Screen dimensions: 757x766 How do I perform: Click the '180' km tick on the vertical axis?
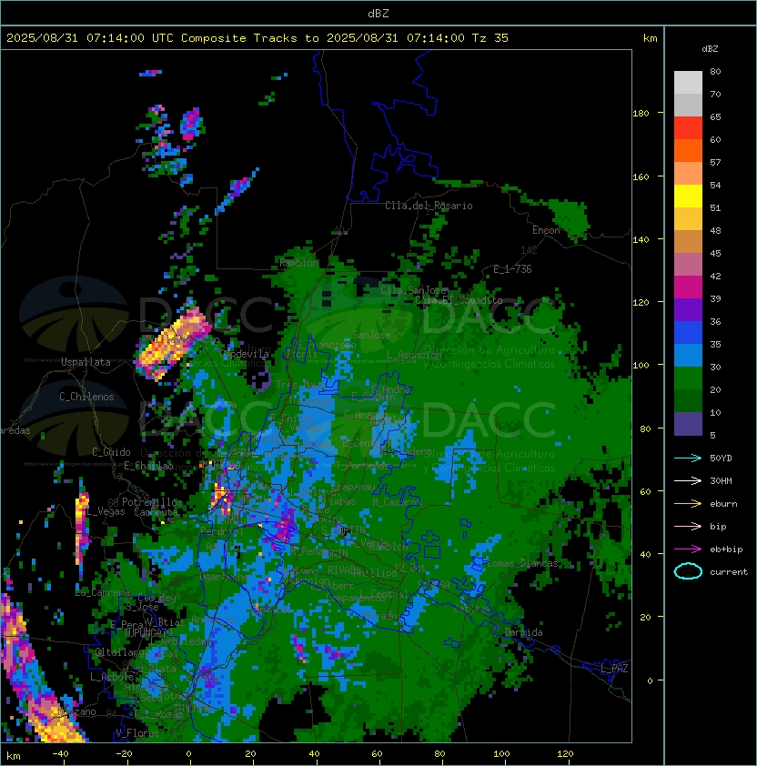(641, 114)
